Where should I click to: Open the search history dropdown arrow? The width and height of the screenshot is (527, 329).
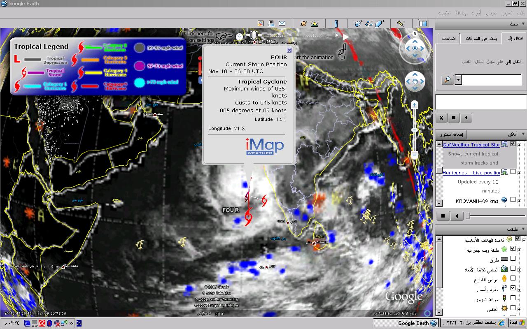(458, 80)
